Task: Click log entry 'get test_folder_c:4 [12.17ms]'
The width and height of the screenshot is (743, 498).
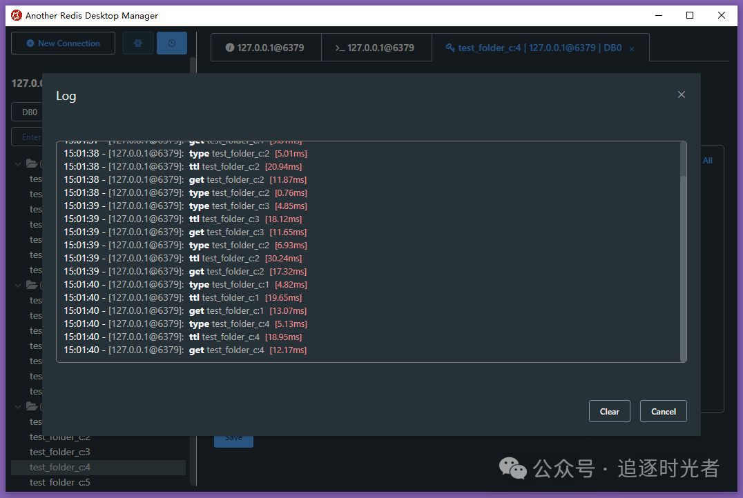Action: pos(185,350)
